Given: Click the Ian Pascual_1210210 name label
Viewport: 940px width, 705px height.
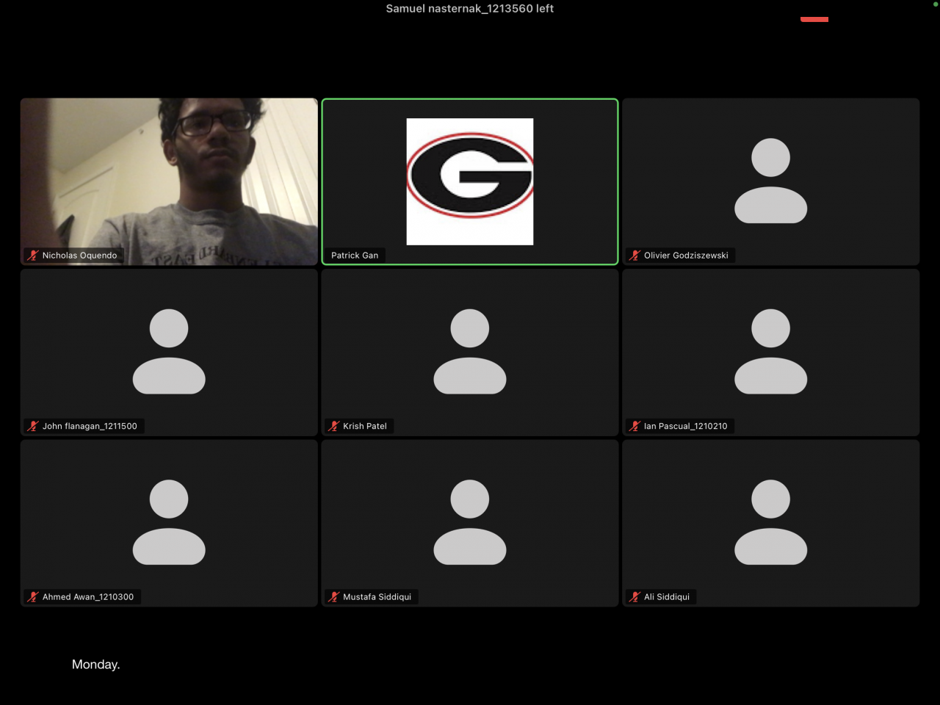Looking at the screenshot, I should [686, 426].
